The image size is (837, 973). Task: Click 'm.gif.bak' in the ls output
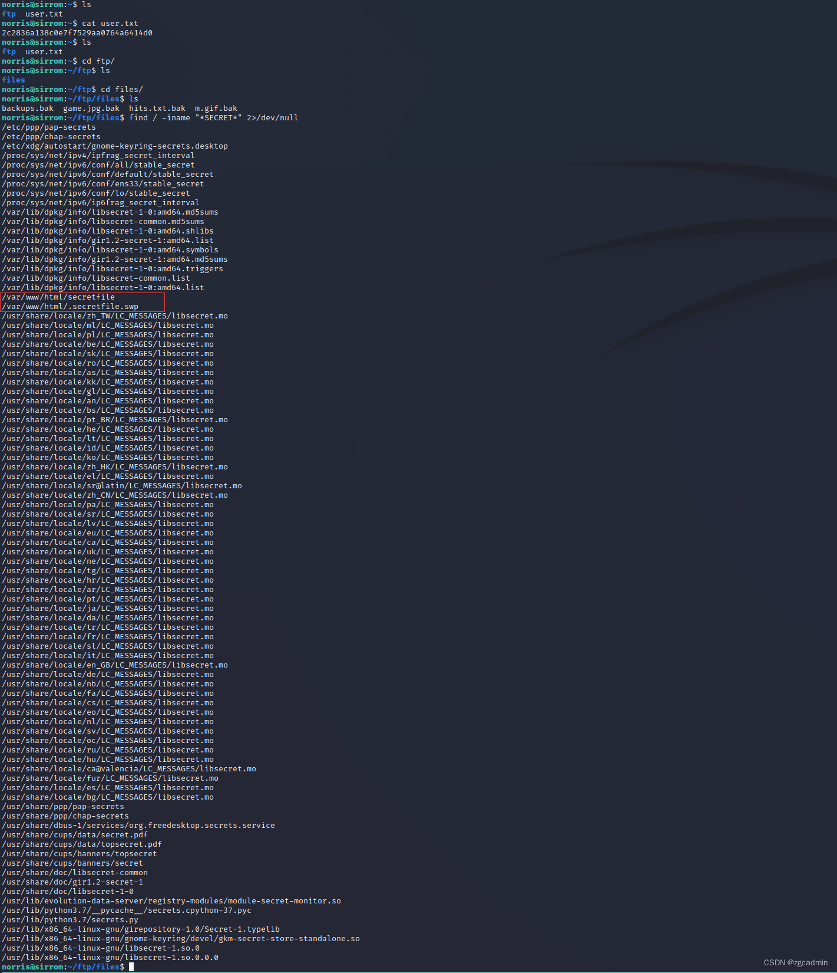[216, 109]
